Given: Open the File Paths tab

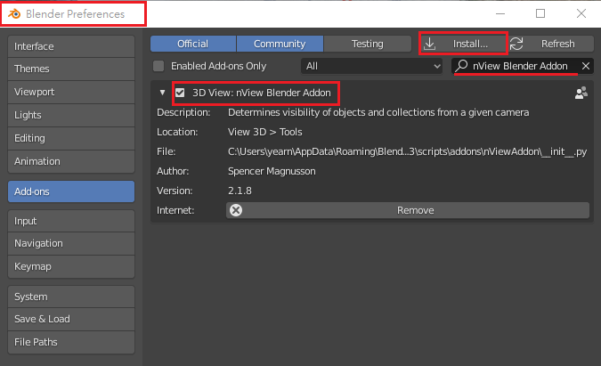Looking at the screenshot, I should pos(71,342).
